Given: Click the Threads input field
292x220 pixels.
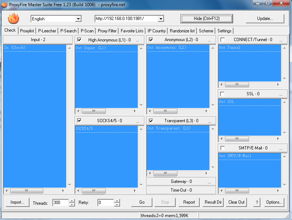Looking at the screenshot, I should coord(61,203).
